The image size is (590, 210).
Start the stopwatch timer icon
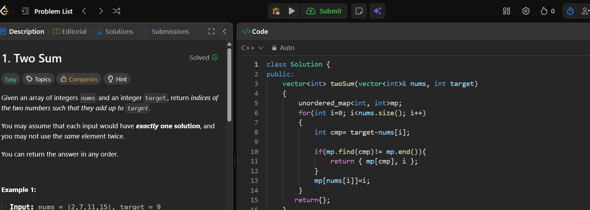(x=570, y=11)
